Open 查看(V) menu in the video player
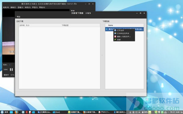The width and height of the screenshot is (183, 114). click(20, 7)
